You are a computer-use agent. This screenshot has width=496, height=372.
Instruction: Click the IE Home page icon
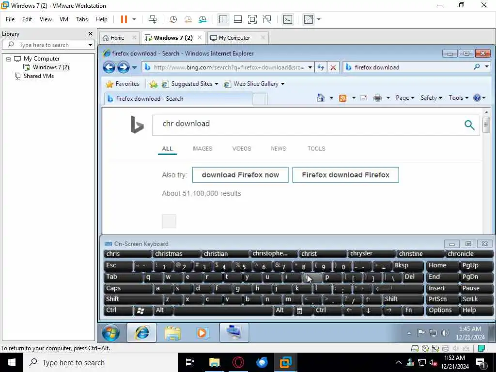coord(321,98)
